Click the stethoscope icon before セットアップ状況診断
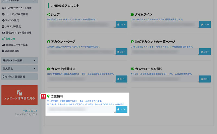Viewport: 217px width, 134px height. [3, 14]
